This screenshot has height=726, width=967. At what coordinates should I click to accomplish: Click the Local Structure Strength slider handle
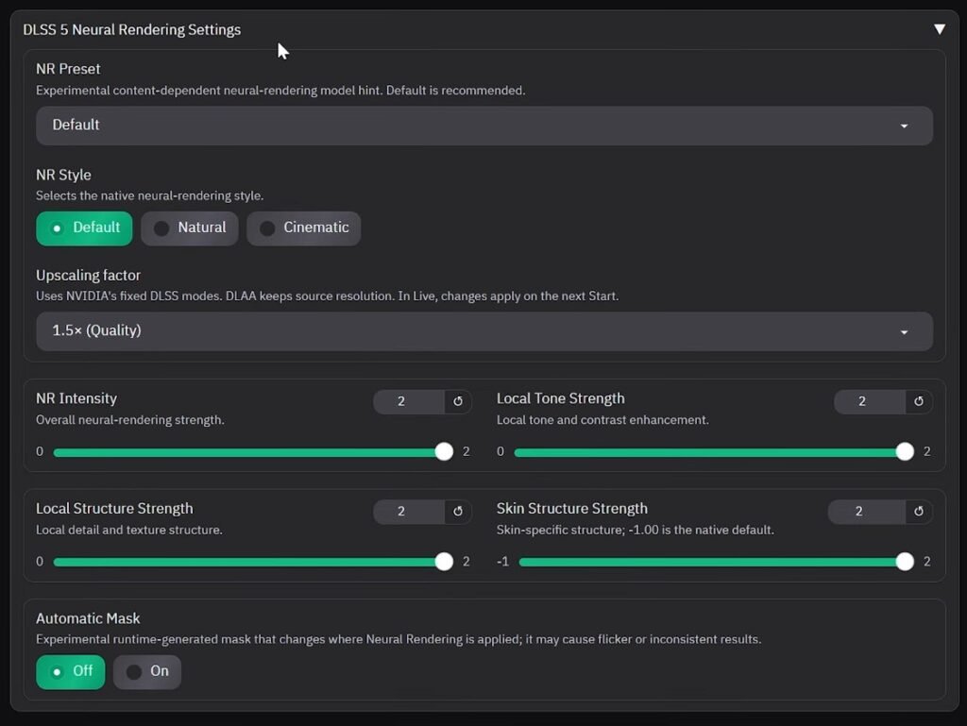coord(444,562)
